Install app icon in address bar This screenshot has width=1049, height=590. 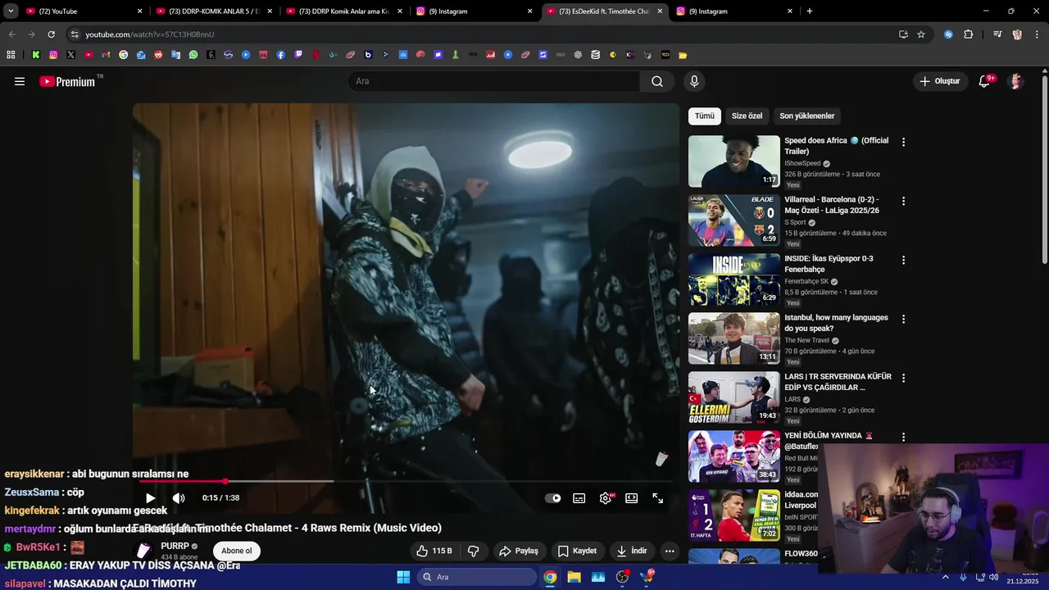click(x=903, y=34)
